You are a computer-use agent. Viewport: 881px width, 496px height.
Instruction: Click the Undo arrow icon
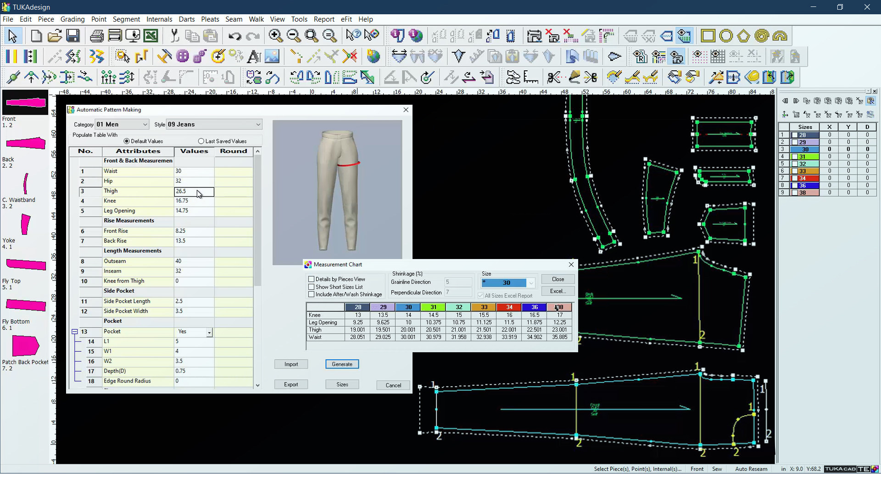coord(234,36)
